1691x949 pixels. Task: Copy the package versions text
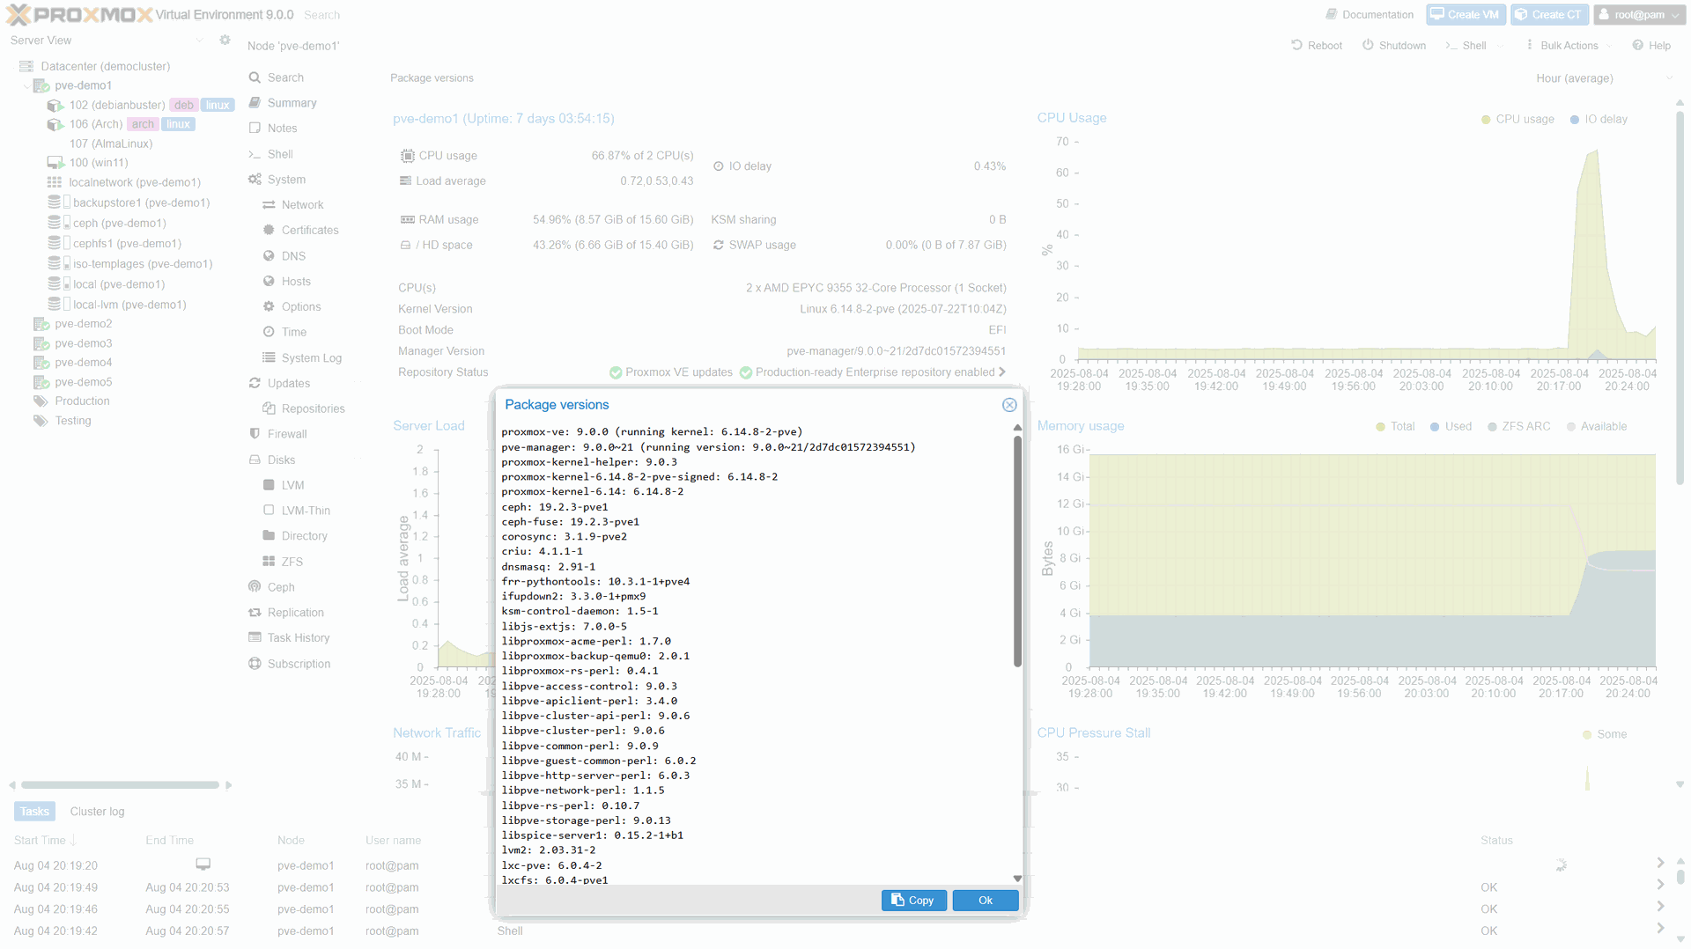(x=913, y=901)
